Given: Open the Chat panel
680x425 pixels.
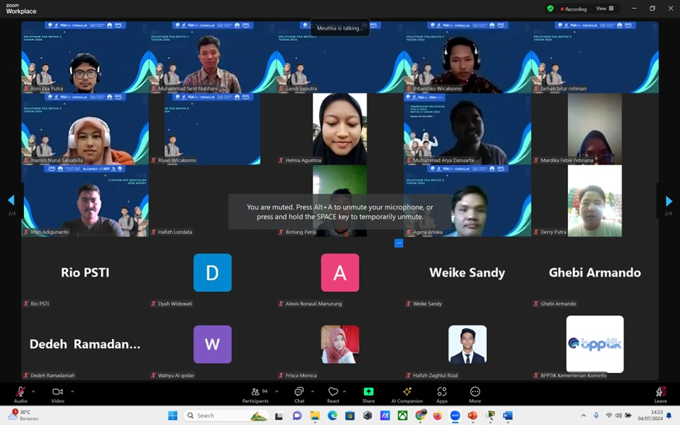Looking at the screenshot, I should (x=299, y=392).
